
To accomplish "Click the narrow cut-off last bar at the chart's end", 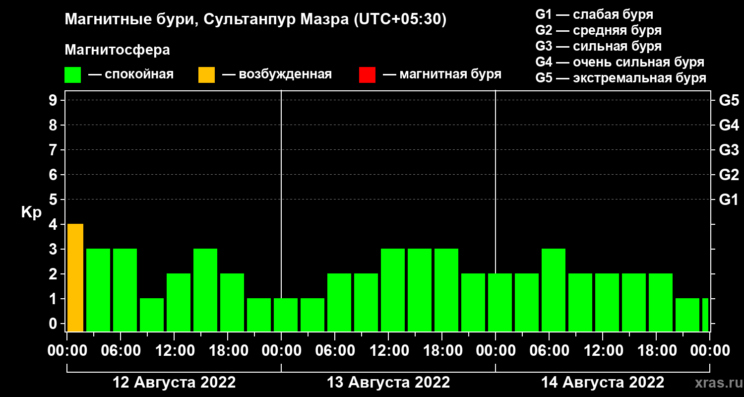I will point(705,315).
